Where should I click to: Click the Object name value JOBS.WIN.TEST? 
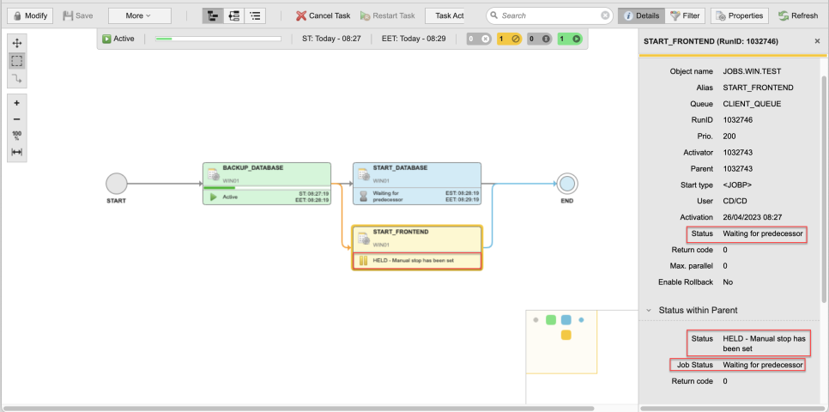(x=751, y=71)
